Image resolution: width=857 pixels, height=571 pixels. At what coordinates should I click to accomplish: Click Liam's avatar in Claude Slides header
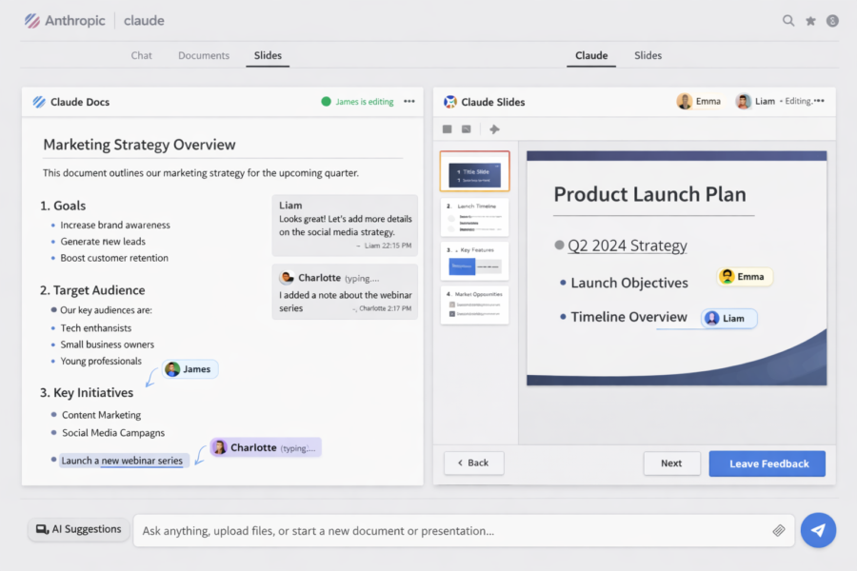coord(743,101)
